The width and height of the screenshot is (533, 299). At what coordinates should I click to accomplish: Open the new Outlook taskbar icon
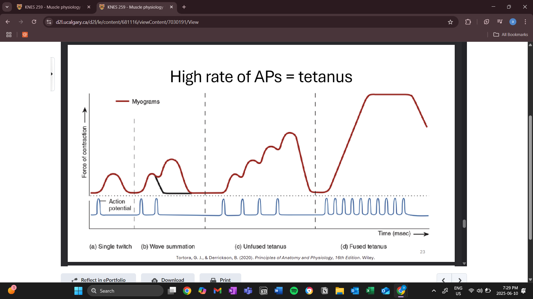click(385, 291)
